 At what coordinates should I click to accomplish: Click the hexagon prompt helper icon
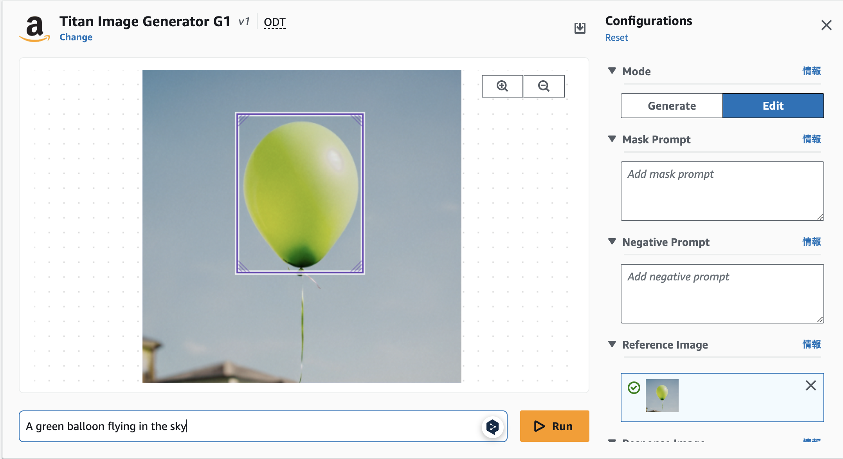pos(492,426)
